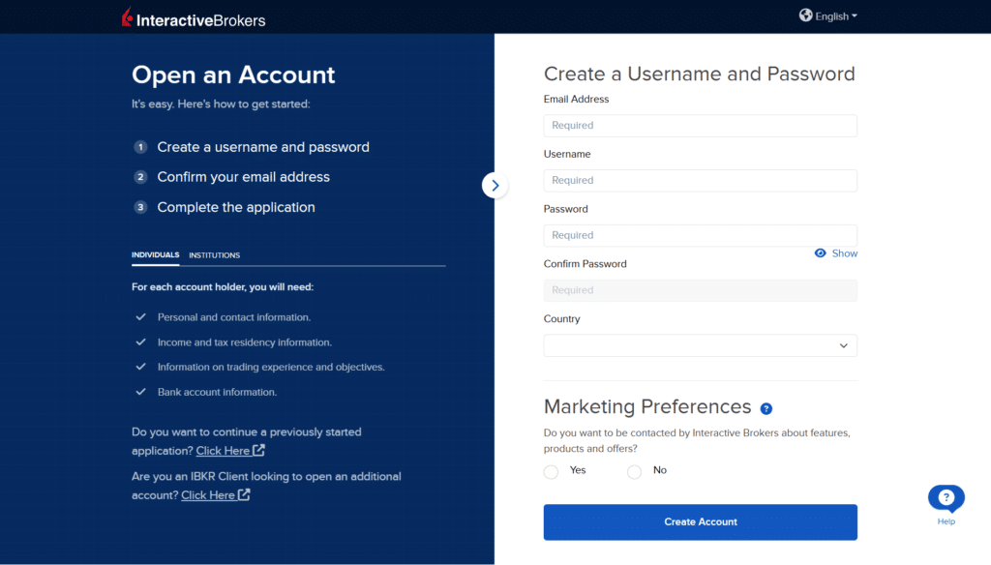
Task: Click the Create a Username and Password heading
Action: coord(699,74)
